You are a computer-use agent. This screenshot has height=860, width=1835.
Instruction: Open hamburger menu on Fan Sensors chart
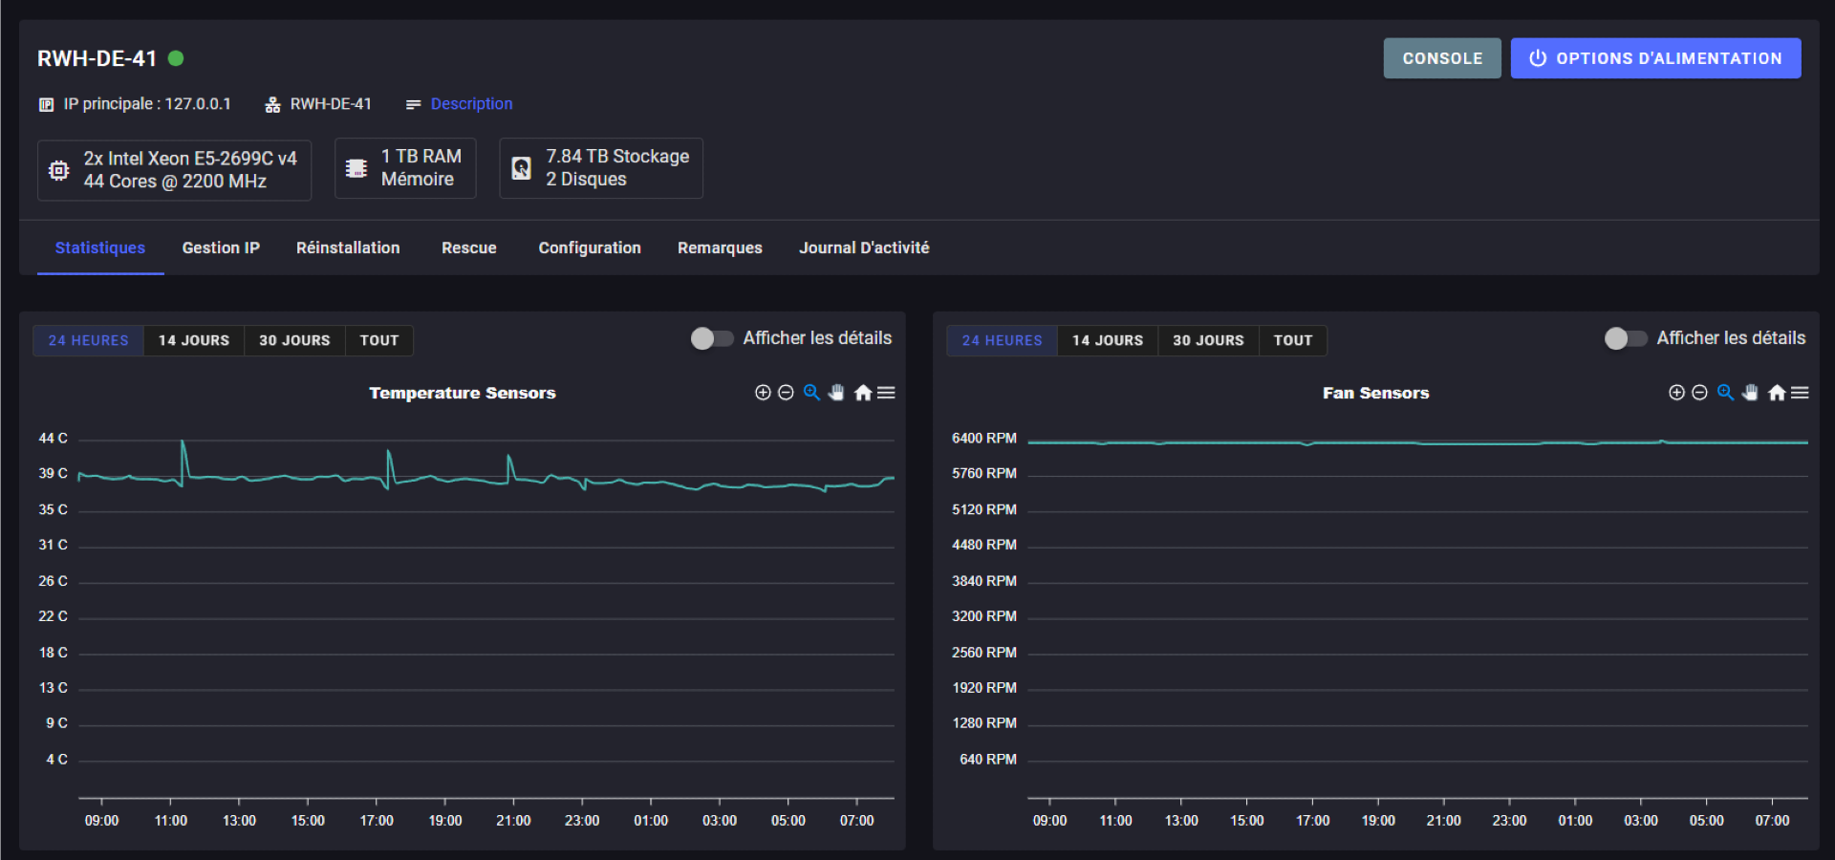(1800, 393)
